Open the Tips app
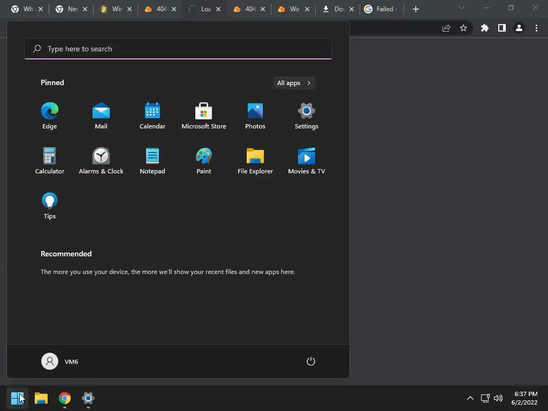 click(x=50, y=205)
